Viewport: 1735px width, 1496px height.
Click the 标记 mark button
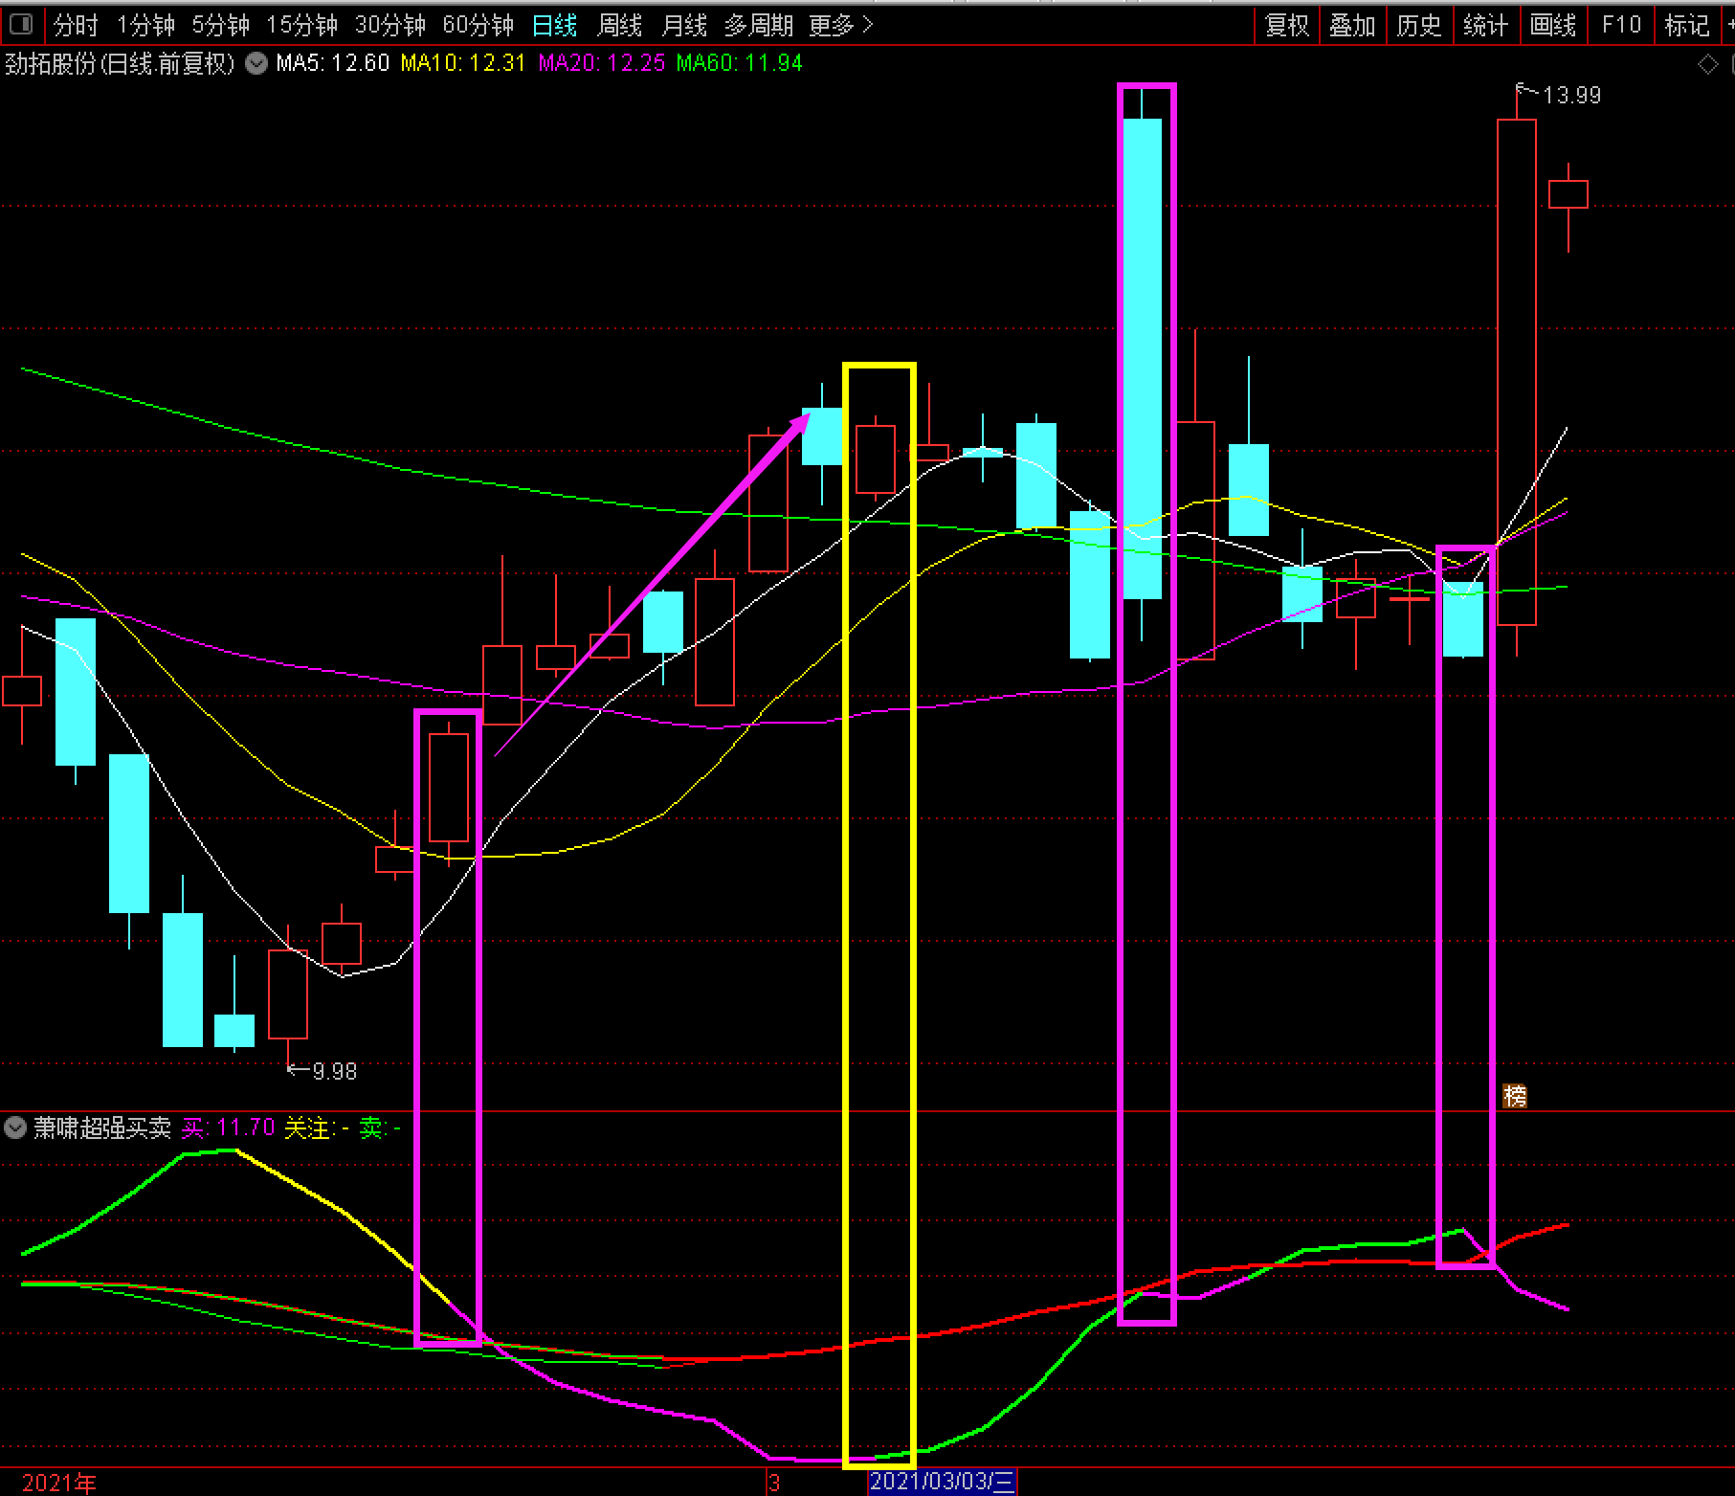click(x=1686, y=25)
